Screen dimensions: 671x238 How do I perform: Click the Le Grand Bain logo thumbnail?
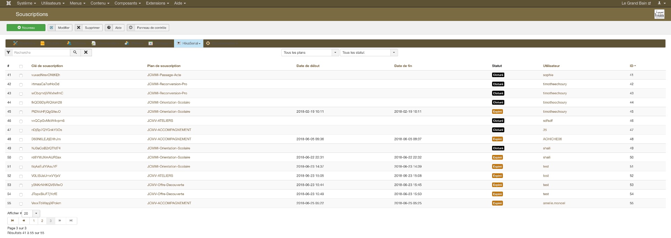click(x=659, y=14)
